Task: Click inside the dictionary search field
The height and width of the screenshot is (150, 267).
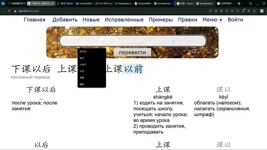Action: click(133, 41)
